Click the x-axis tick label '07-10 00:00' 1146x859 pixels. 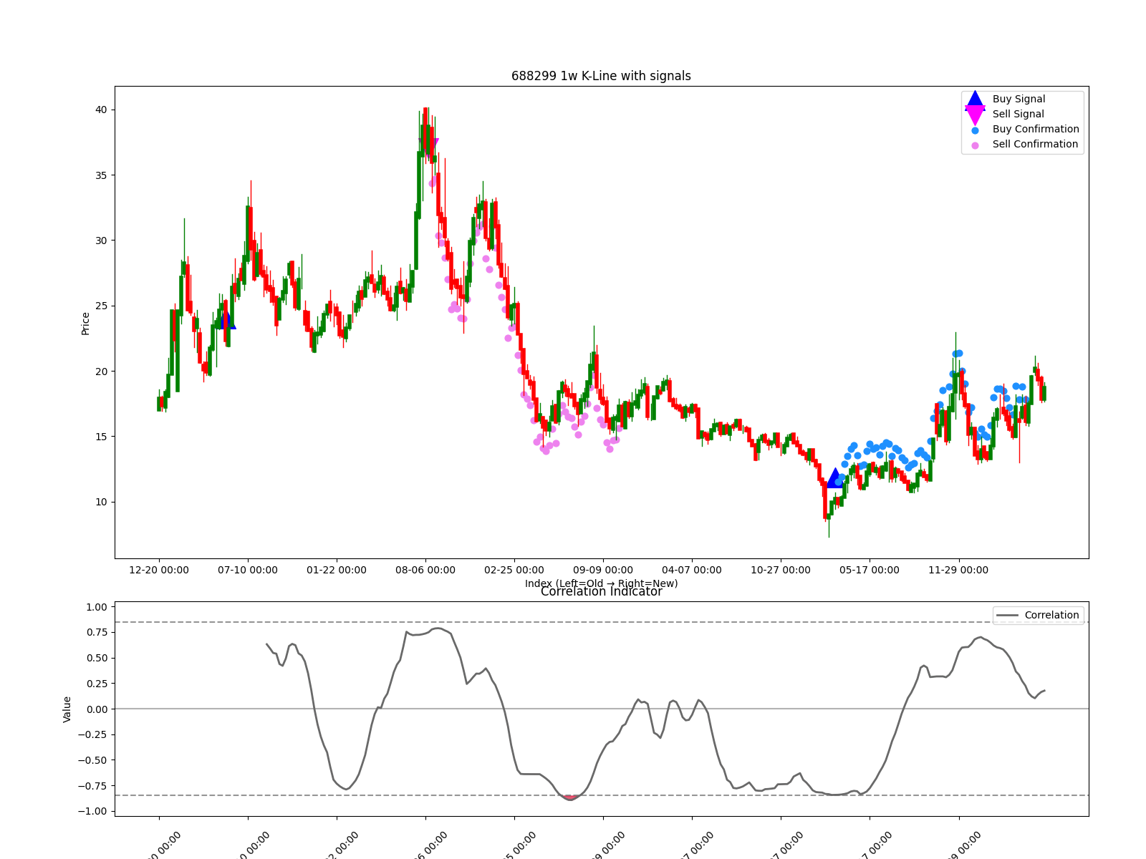click(x=248, y=570)
